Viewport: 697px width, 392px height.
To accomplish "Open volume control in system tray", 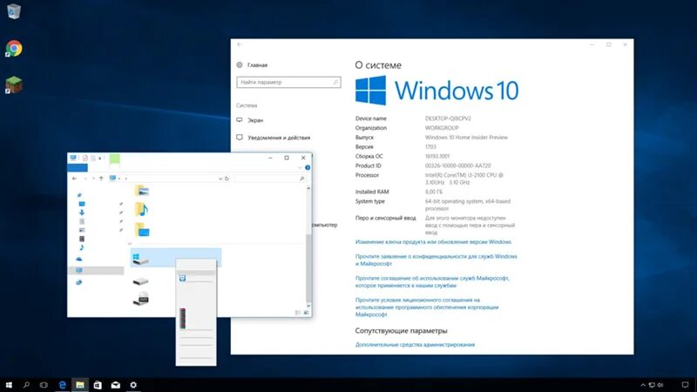I will tap(660, 385).
